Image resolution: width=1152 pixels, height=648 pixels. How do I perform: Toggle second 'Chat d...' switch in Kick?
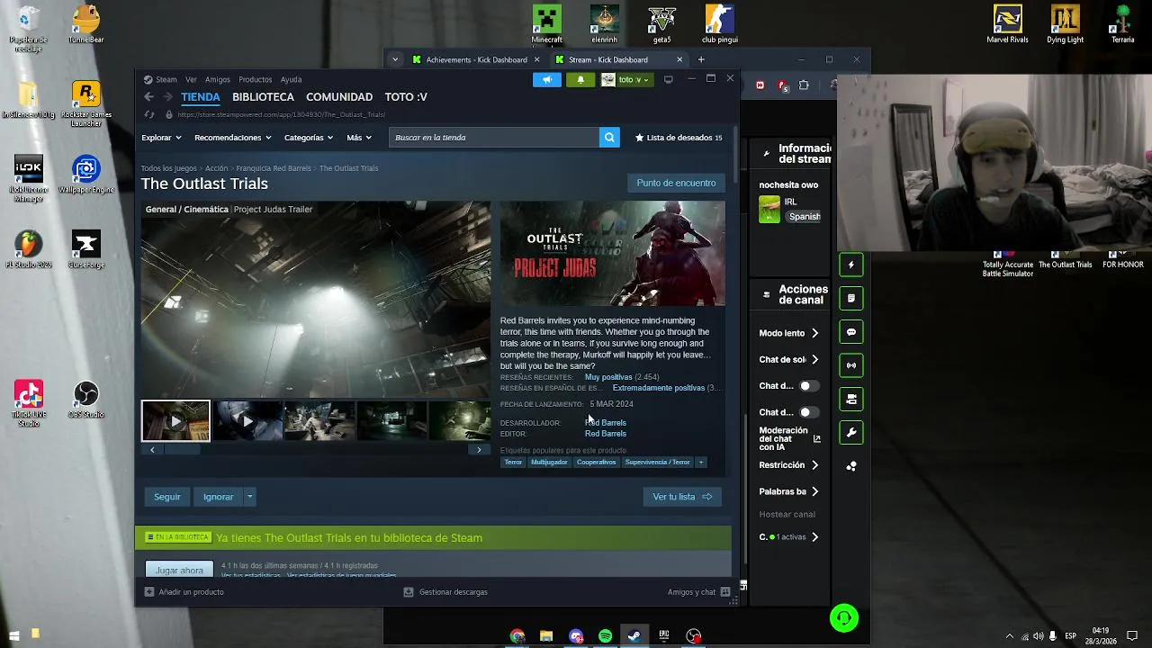click(x=809, y=412)
